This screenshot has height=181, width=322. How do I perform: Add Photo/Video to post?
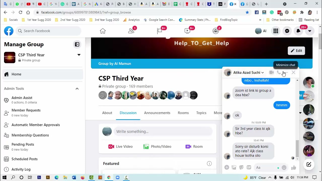click(x=157, y=147)
